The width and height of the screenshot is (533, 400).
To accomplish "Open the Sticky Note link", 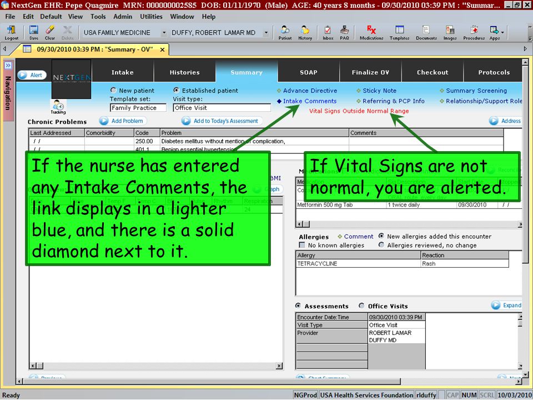I will [379, 91].
